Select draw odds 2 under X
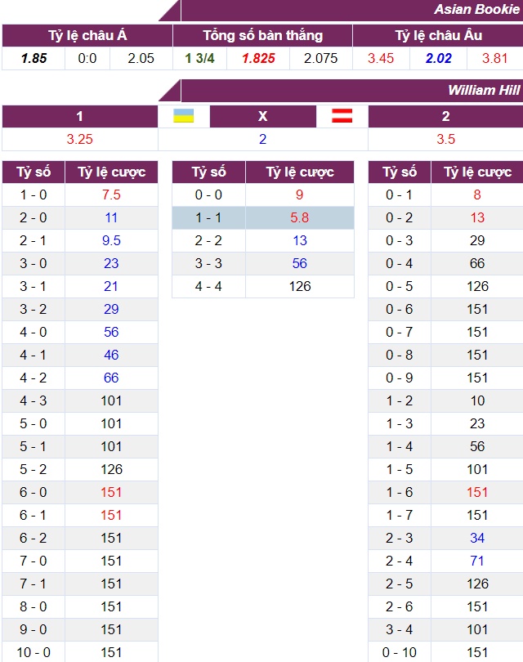Viewport: 523px width, 662px height. [262, 139]
